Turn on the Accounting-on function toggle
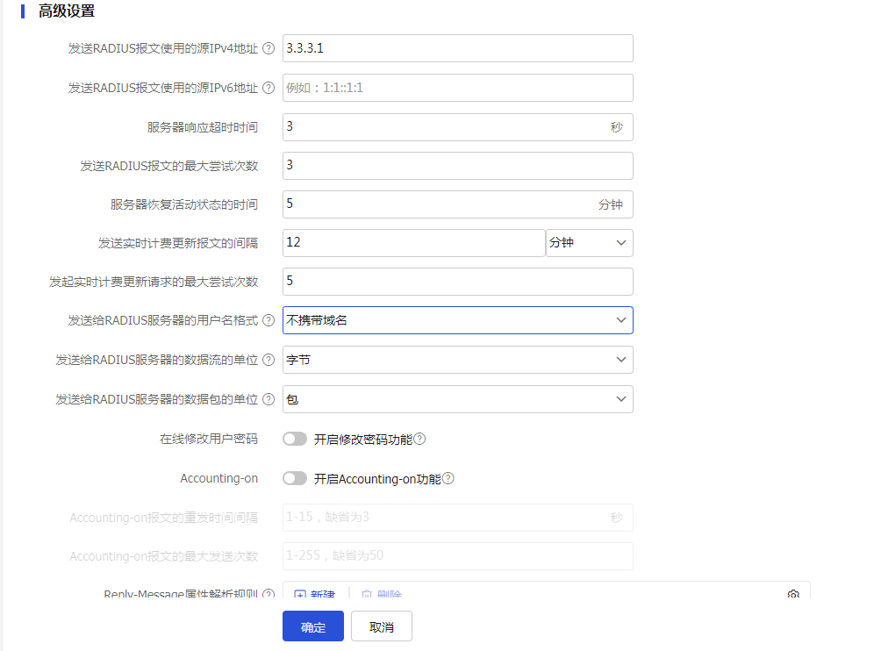The width and height of the screenshot is (881, 651). click(295, 479)
